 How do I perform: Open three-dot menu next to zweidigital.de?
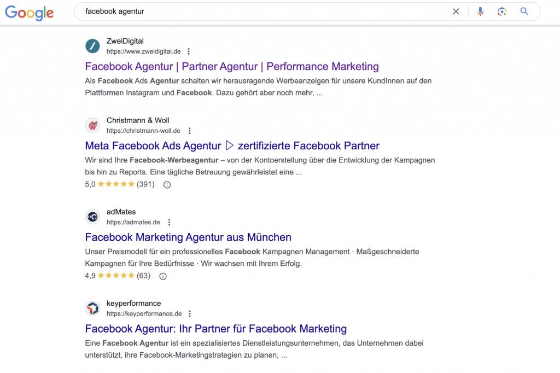(189, 51)
